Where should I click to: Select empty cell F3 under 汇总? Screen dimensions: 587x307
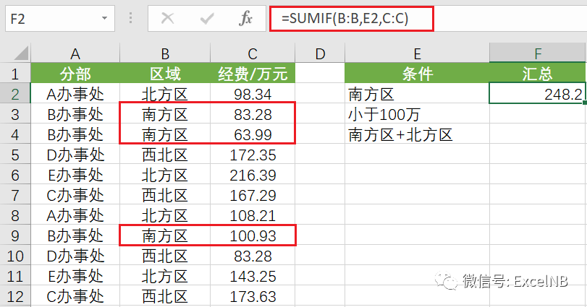538,113
